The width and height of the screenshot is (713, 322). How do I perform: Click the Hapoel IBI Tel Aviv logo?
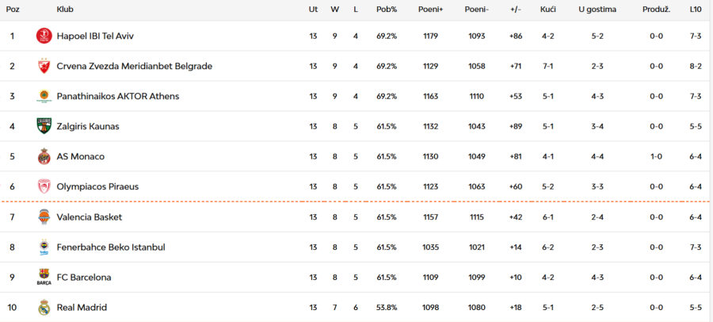44,36
